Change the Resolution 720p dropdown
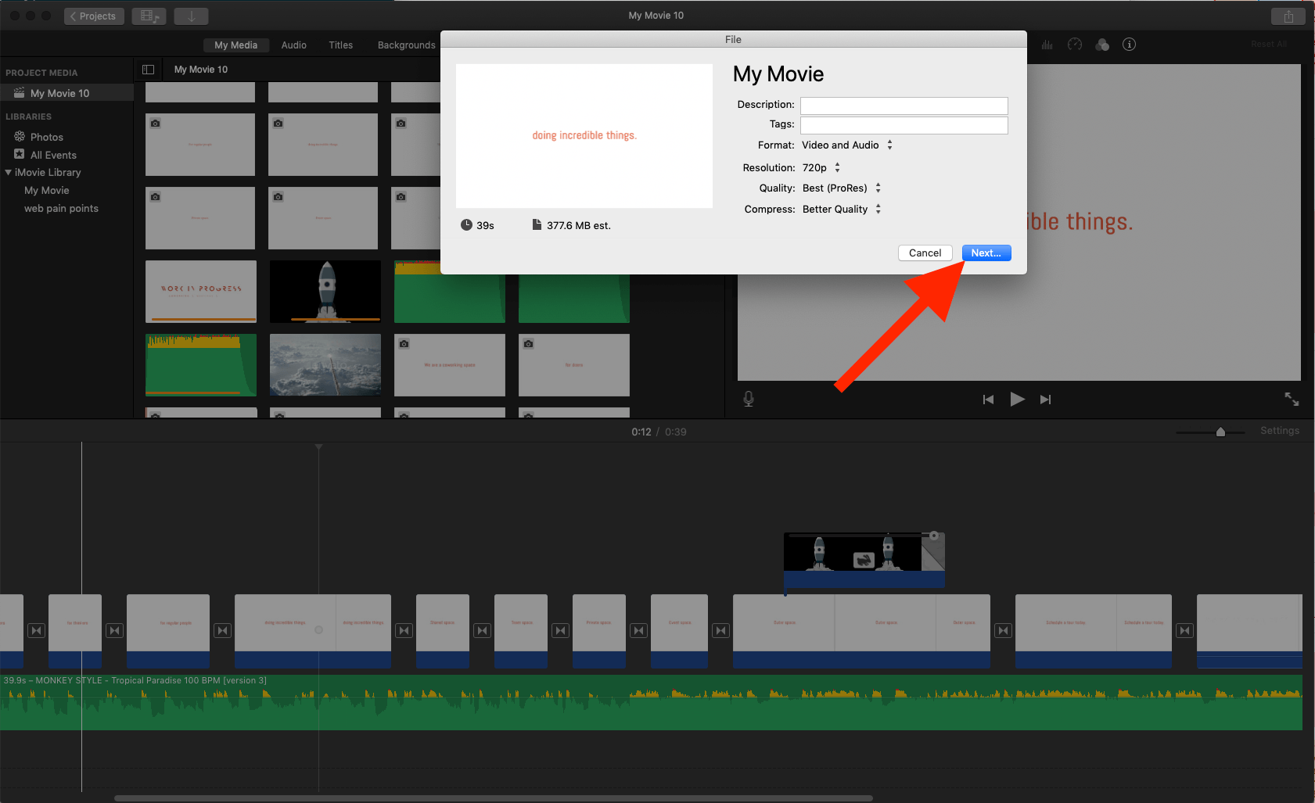The width and height of the screenshot is (1315, 803). 821,168
